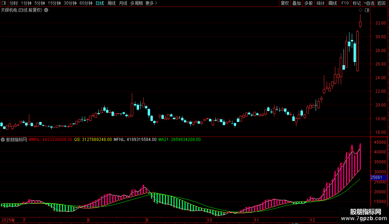Select the 60分钟 period tab
Image resolution: width=389 pixels, height=224 pixels.
86,3
